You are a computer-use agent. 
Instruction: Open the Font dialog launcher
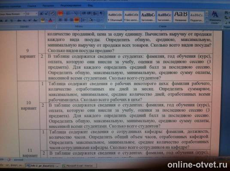54,26
